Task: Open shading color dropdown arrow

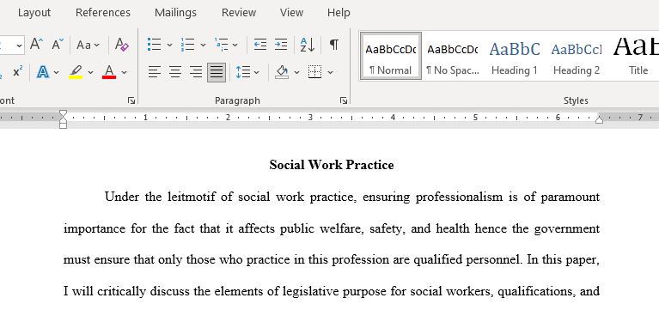Action: (x=296, y=72)
